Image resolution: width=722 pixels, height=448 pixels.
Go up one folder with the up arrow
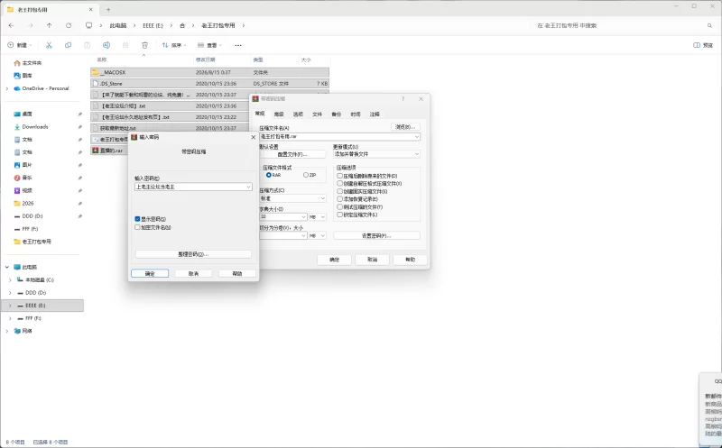(50, 25)
